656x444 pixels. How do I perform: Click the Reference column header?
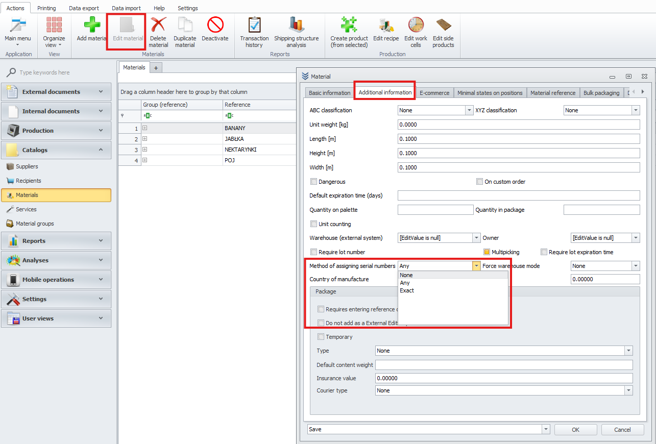[x=259, y=105]
